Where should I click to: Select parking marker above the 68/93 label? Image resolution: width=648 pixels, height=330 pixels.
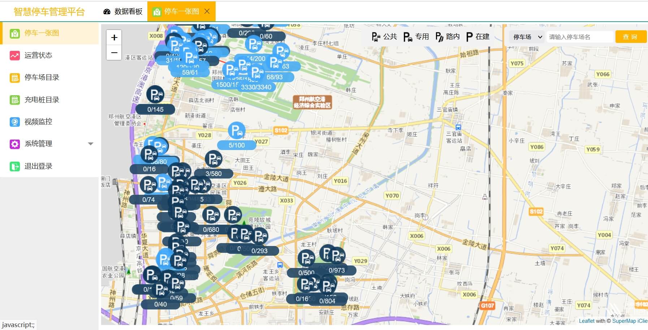(275, 62)
